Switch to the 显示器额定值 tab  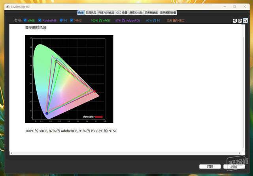[x=168, y=13]
